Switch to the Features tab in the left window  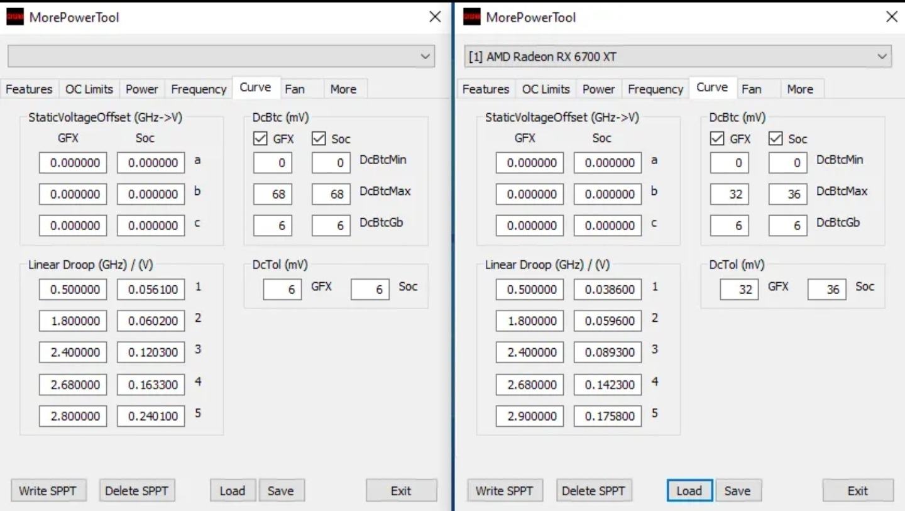pyautogui.click(x=29, y=89)
